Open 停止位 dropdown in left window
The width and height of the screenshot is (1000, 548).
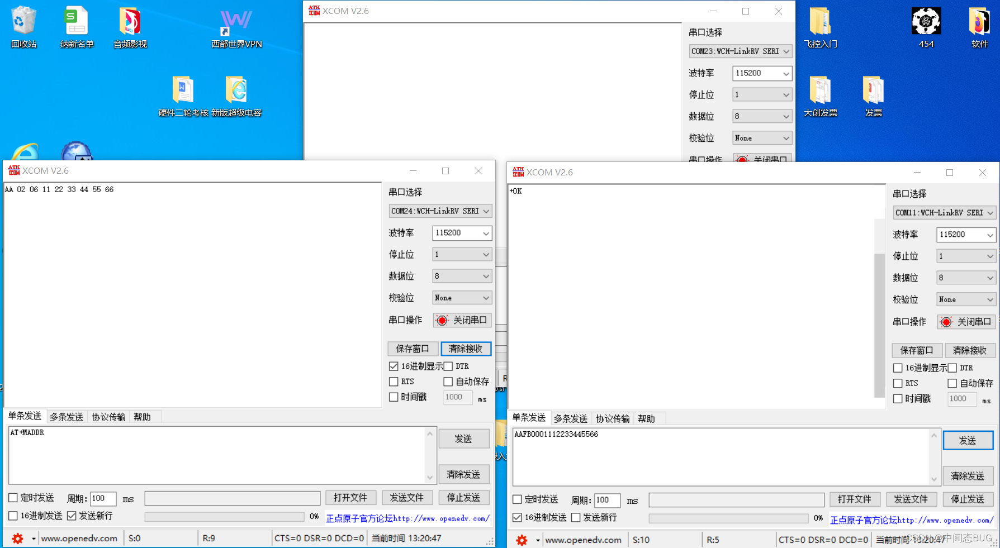pos(462,255)
